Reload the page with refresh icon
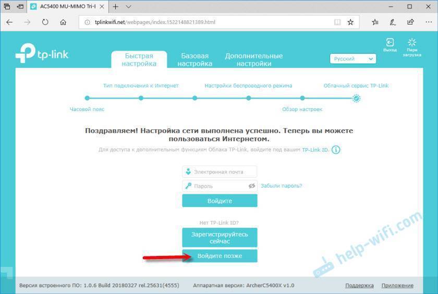 tap(45, 22)
